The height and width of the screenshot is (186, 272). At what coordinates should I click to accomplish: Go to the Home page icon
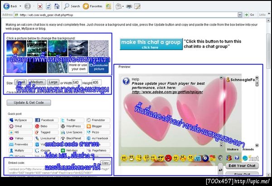pos(57,6)
